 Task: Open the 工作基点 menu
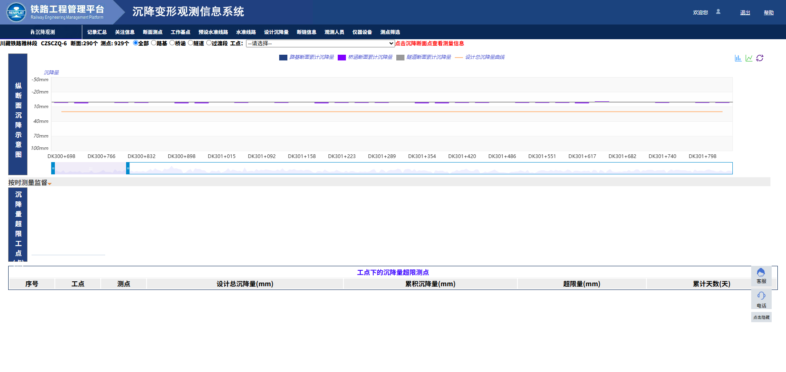click(181, 32)
